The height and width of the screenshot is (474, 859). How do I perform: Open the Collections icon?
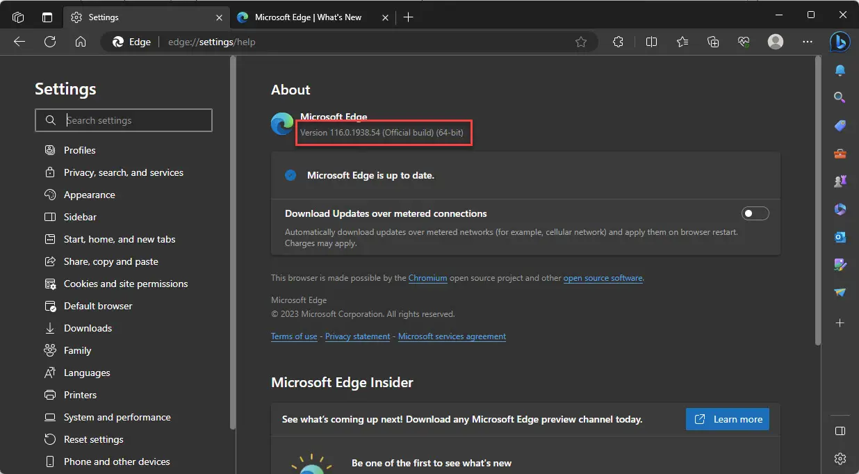tap(713, 42)
